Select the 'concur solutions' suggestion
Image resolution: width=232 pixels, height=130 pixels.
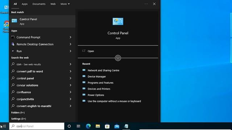(x=28, y=85)
